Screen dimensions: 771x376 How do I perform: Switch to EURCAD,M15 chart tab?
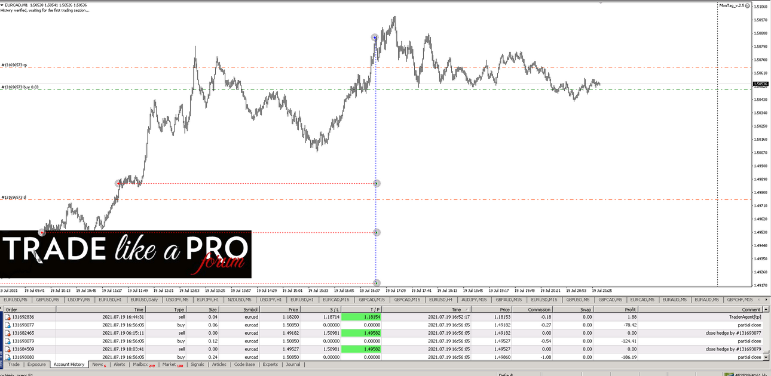[337, 300]
